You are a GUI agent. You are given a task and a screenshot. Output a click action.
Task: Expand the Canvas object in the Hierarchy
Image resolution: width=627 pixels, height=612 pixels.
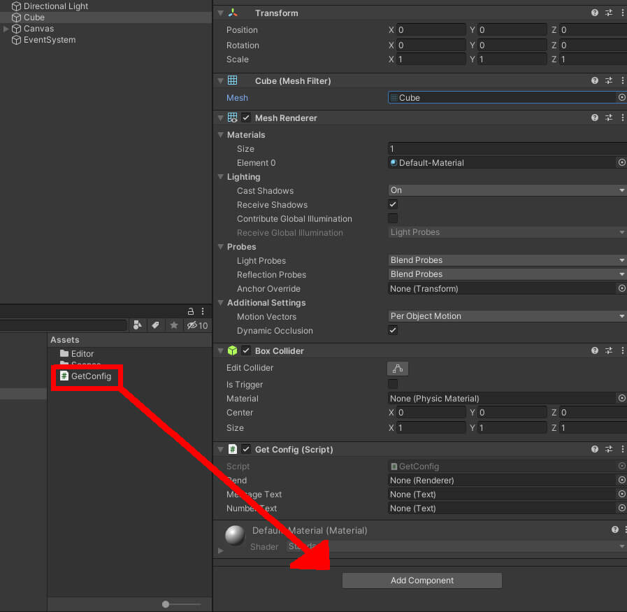pos(6,29)
